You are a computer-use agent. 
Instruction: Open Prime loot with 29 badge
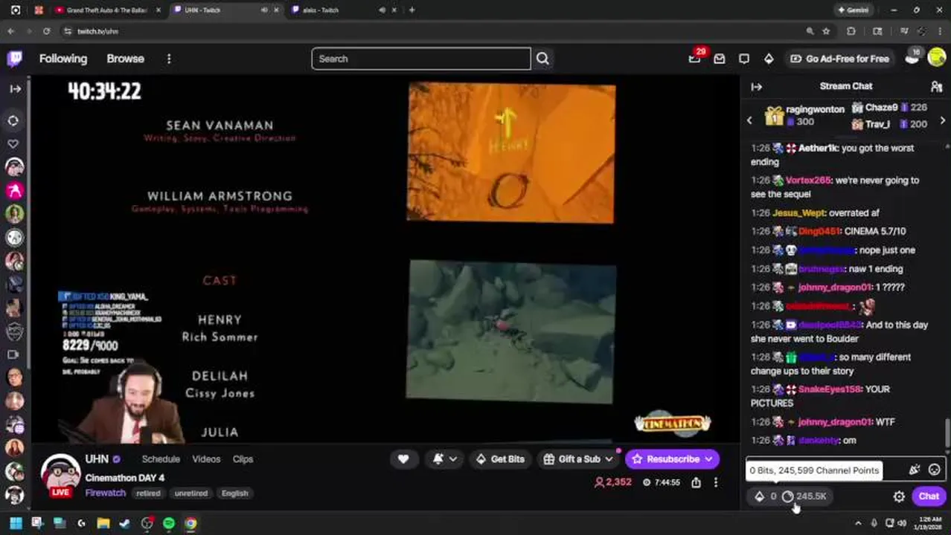click(695, 59)
